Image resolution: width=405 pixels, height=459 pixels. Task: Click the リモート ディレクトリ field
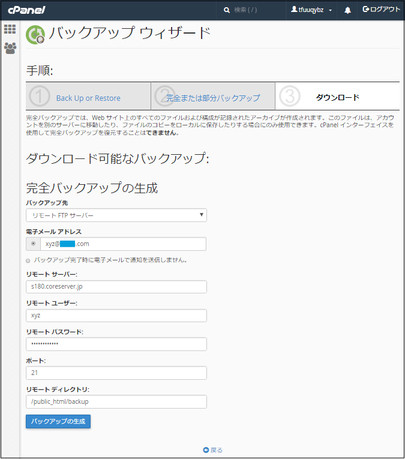[116, 401]
